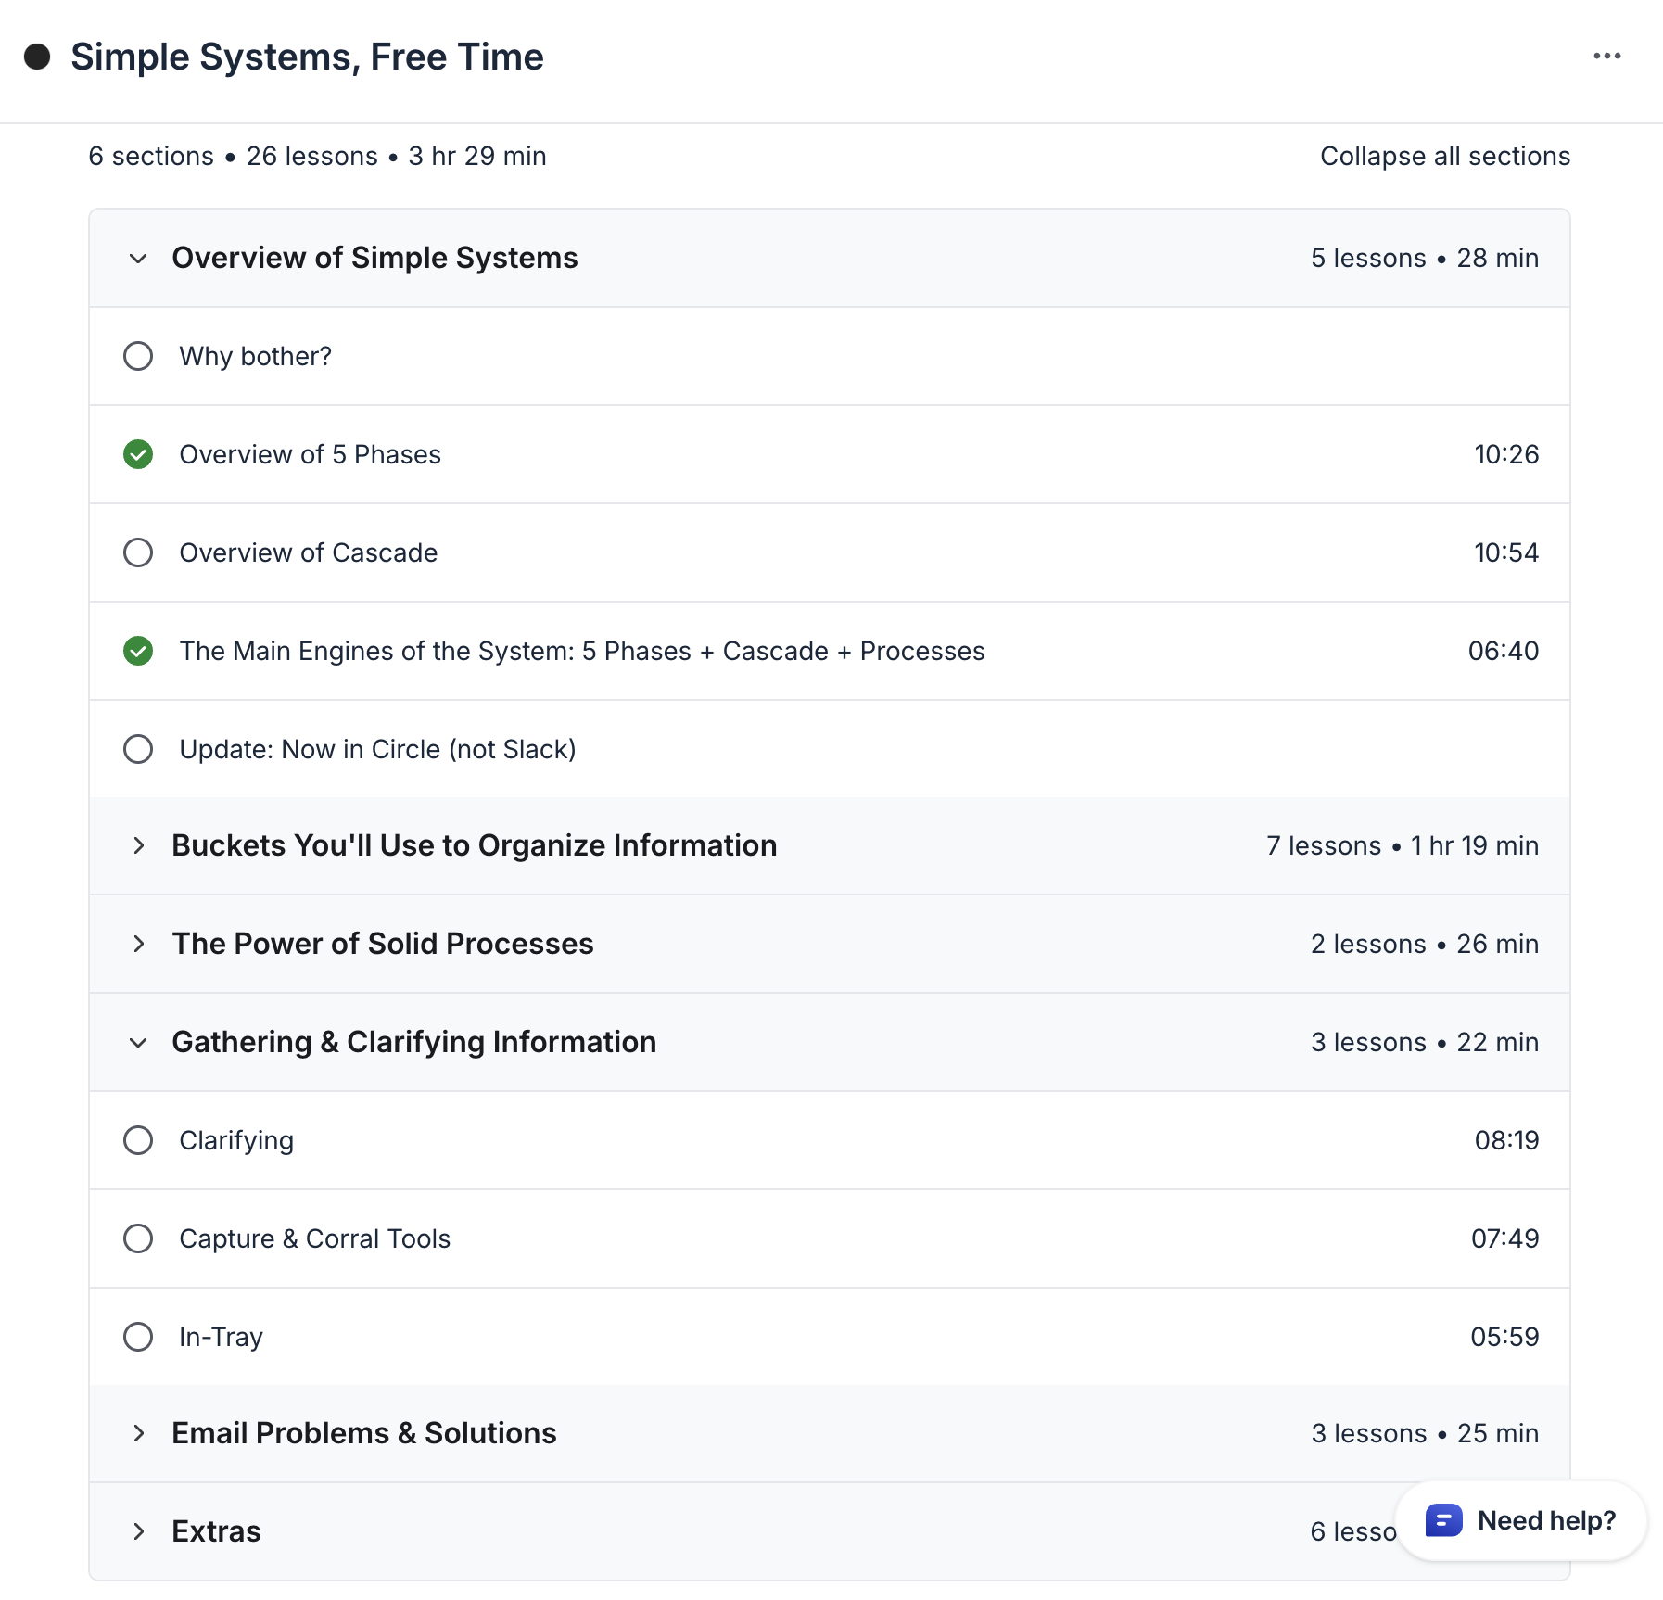The width and height of the screenshot is (1663, 1600).
Task: Click the black dot beside course title
Action: click(x=37, y=57)
